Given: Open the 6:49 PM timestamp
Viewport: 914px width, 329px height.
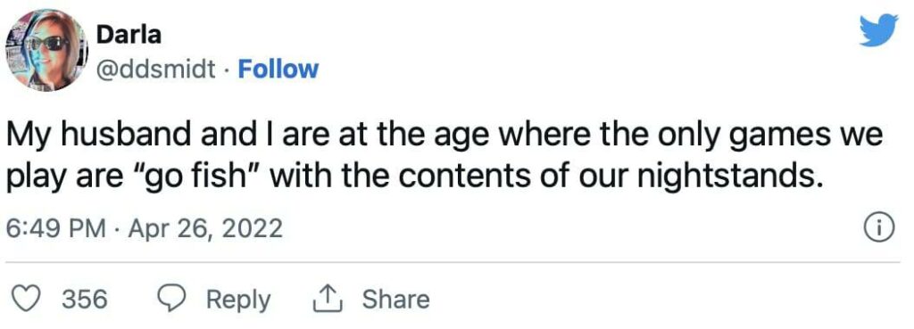Looking at the screenshot, I should pos(56,228).
